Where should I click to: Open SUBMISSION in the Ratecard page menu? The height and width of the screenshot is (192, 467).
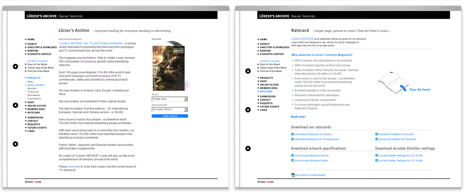[267, 96]
